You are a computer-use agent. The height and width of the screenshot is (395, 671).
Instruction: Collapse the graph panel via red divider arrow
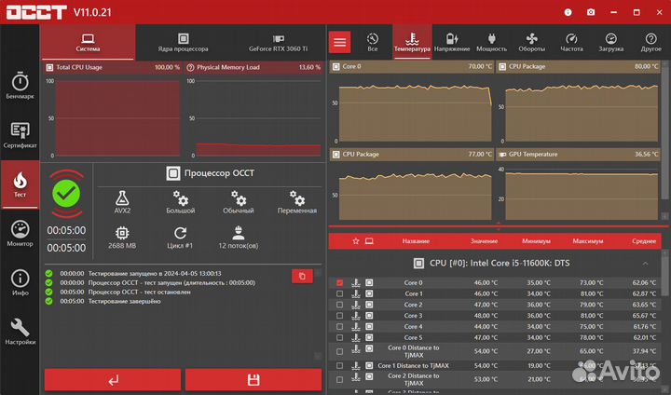pyautogui.click(x=499, y=224)
